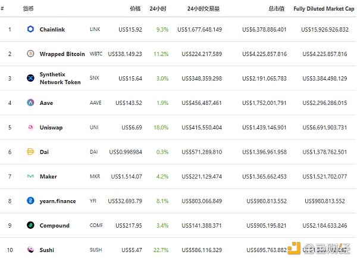The height and width of the screenshot is (261, 357).
Task: Click the Compound logo icon
Action: pos(31,225)
